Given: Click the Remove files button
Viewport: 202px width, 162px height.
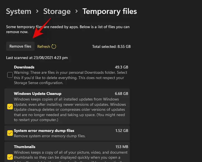Looking at the screenshot, I should click(20, 46).
